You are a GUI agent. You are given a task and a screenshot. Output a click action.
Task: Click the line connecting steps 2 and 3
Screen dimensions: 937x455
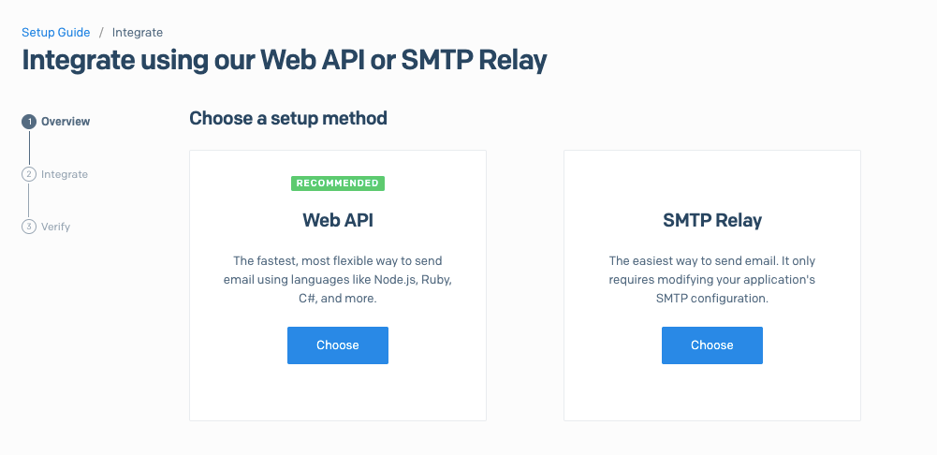[x=29, y=201]
